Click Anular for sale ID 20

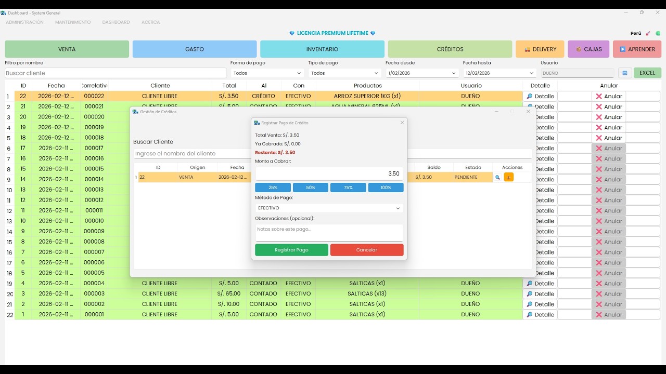(609, 117)
